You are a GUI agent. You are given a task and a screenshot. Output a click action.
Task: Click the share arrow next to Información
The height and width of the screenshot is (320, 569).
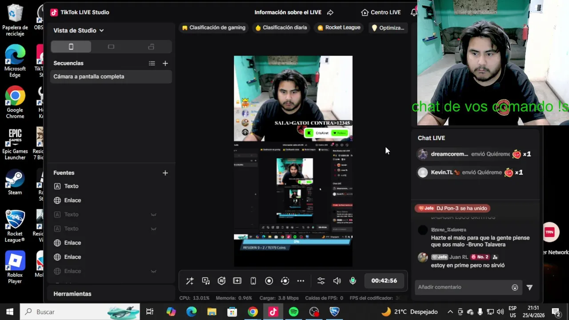tap(330, 12)
